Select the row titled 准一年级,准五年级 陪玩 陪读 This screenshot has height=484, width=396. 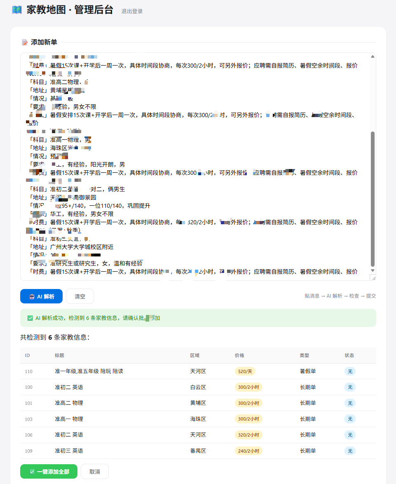tap(198, 371)
